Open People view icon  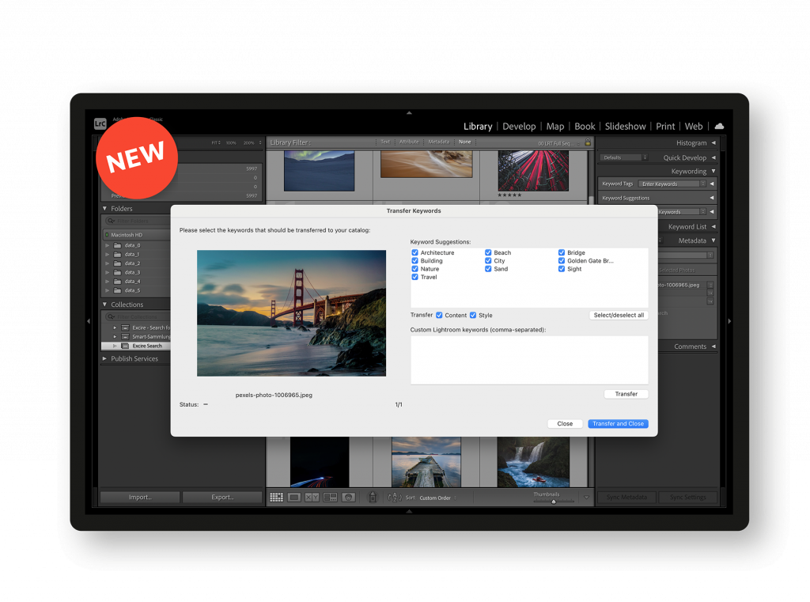348,498
